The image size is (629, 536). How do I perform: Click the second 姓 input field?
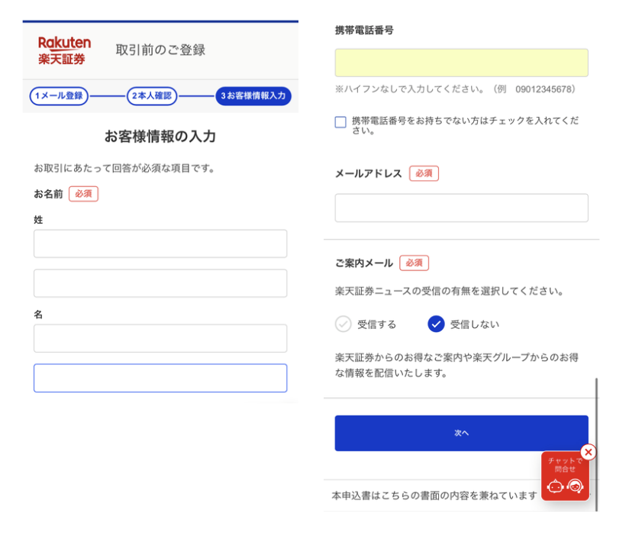(x=160, y=283)
